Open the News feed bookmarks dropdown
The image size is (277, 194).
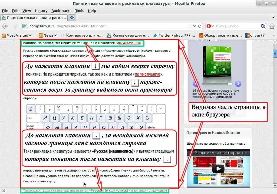coord(48,35)
